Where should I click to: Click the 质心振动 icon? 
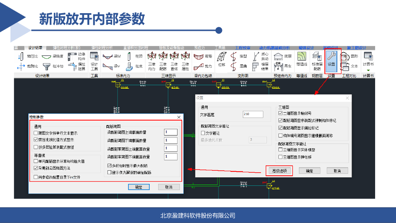[x=256, y=57]
